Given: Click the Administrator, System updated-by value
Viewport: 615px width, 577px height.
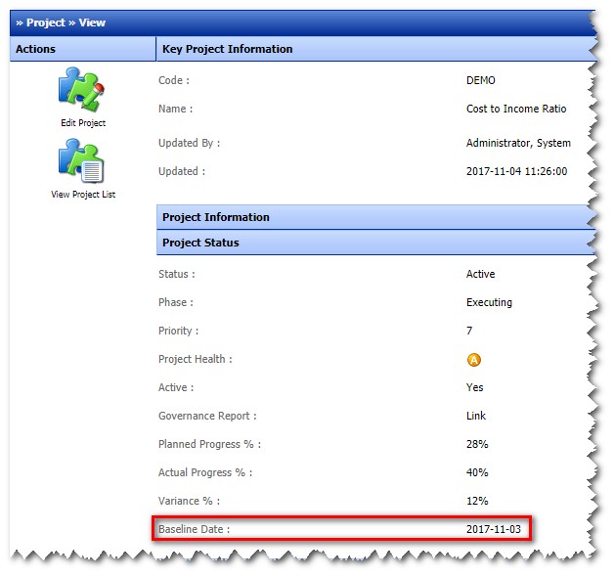Looking at the screenshot, I should 518,143.
